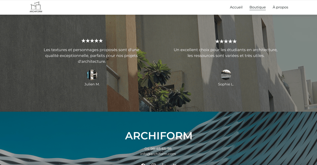Open the Instagram icon in the footer
The height and width of the screenshot is (165, 317).
click(x=154, y=164)
